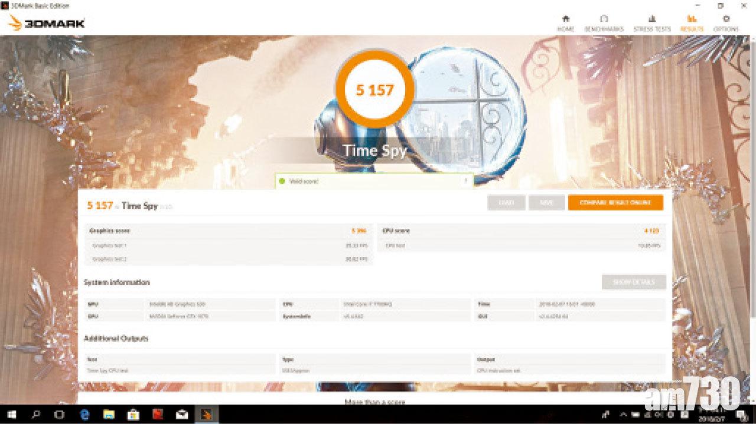Go to the Benchmarks section
Screen dimensions: 756x424
coord(604,23)
